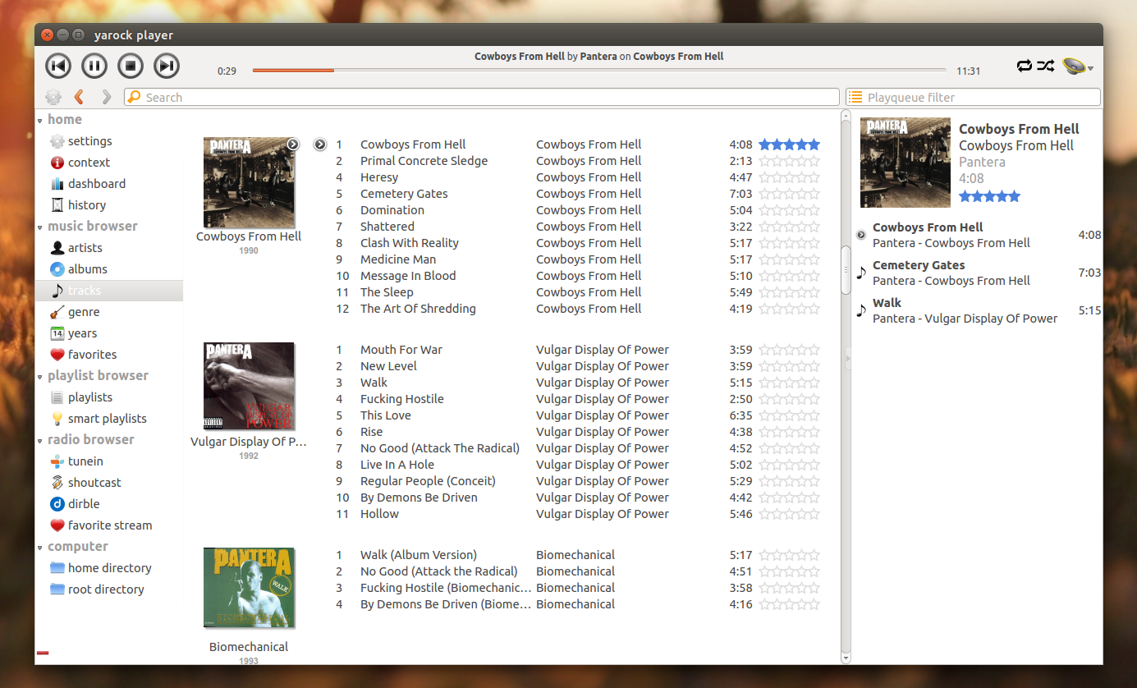Open the home directory folder icon

point(57,568)
